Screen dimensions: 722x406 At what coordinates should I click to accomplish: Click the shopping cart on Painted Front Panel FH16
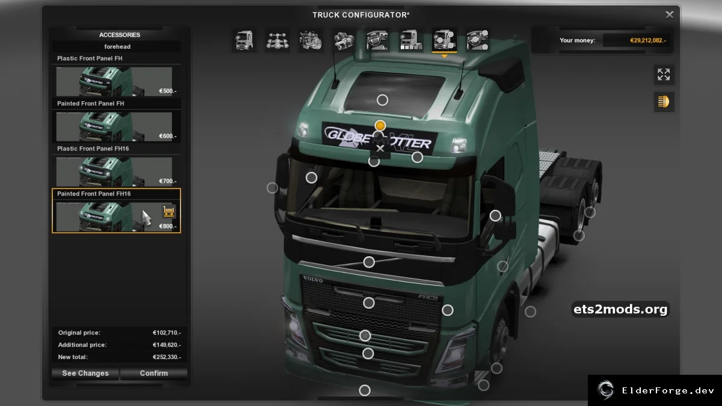click(169, 211)
